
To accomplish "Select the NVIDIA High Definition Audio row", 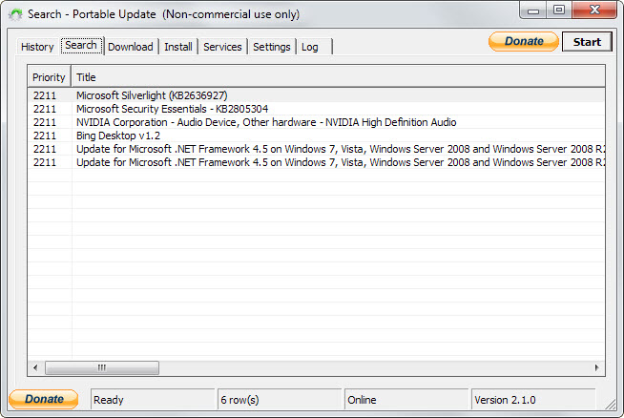I will point(317,122).
